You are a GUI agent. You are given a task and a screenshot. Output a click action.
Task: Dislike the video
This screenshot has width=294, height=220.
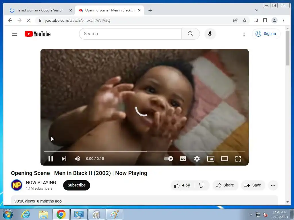tap(202, 185)
